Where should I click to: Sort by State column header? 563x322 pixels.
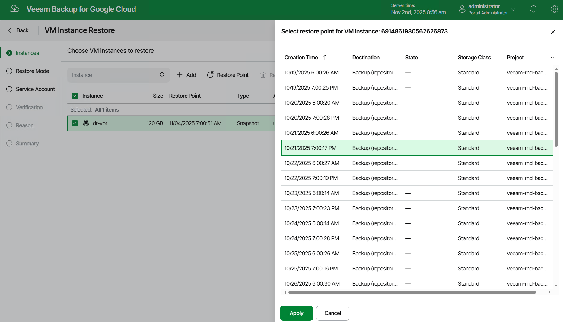click(411, 58)
